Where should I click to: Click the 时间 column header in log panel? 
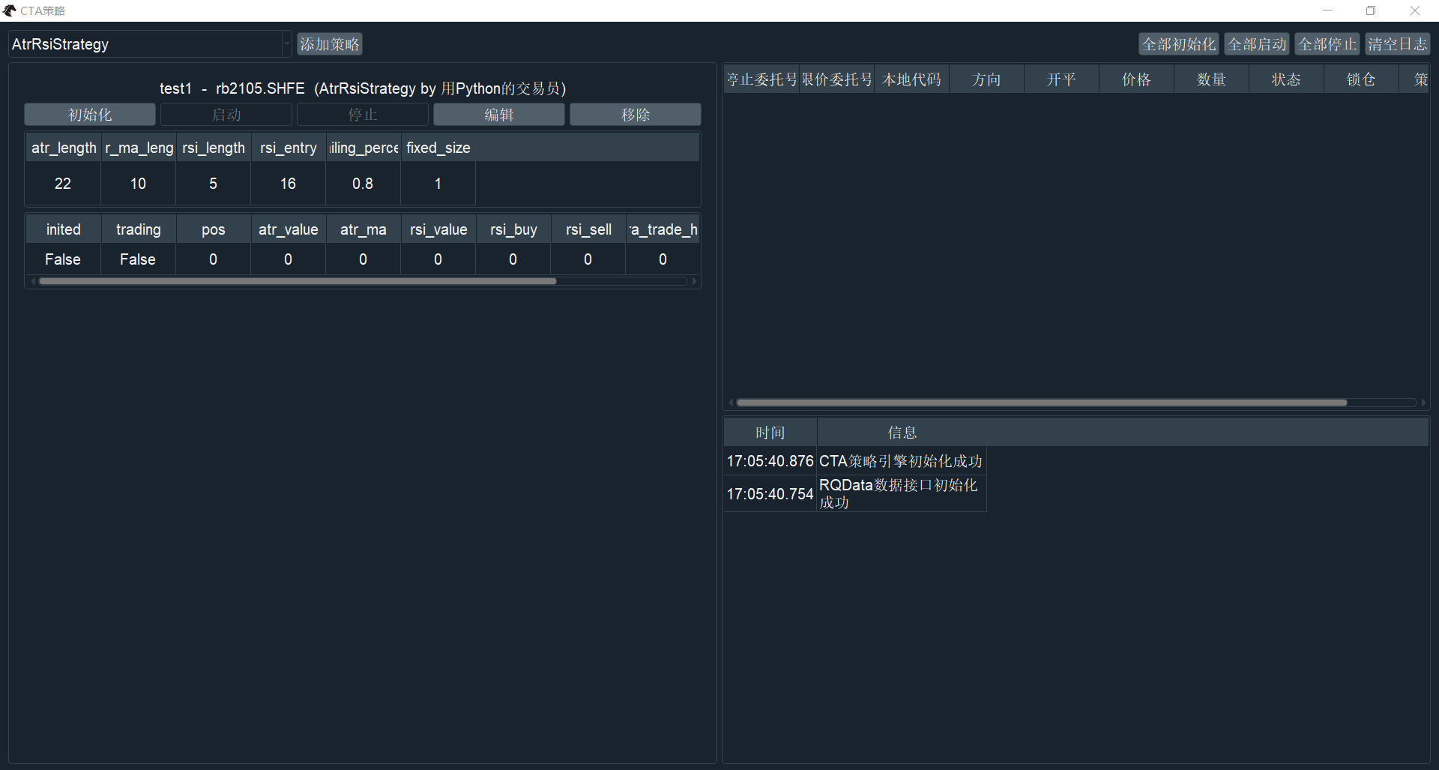tap(769, 432)
